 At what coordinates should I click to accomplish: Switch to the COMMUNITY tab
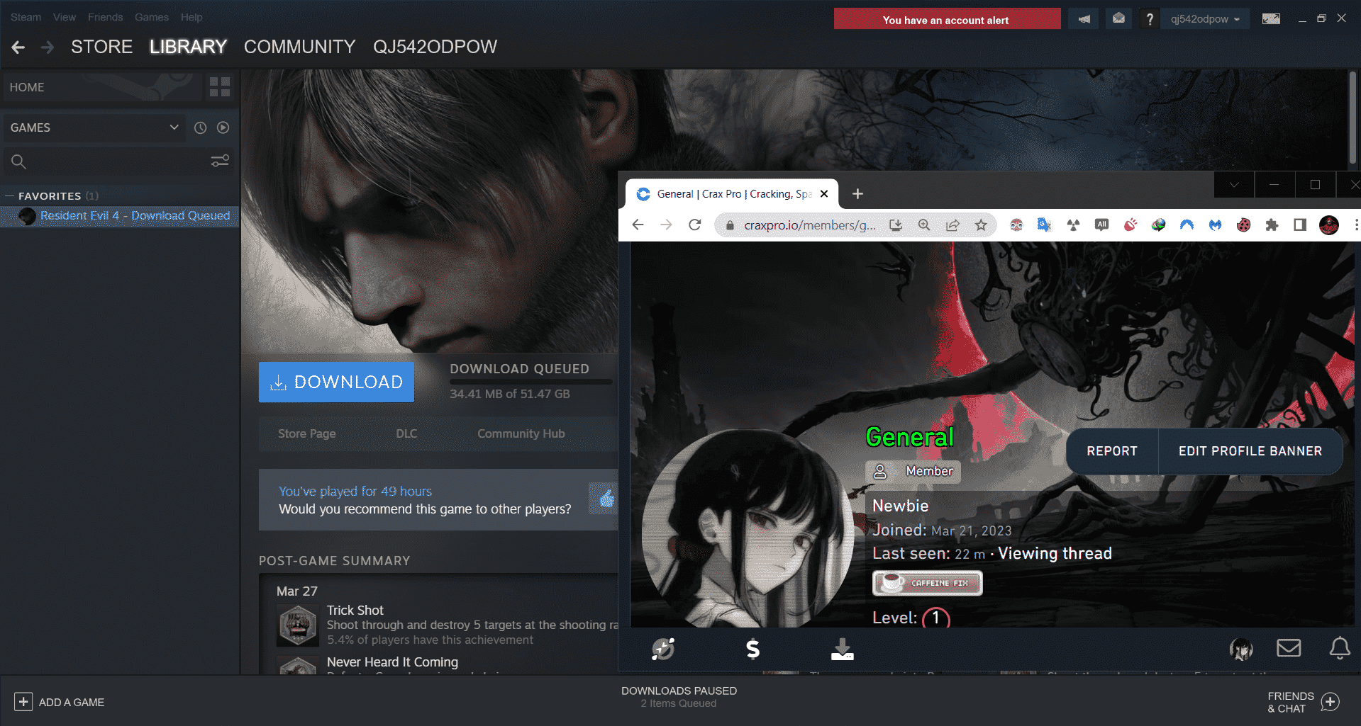click(x=299, y=47)
